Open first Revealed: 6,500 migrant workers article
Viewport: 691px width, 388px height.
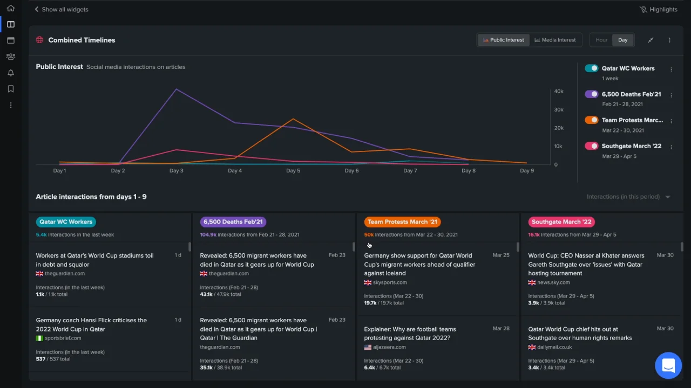(x=257, y=260)
